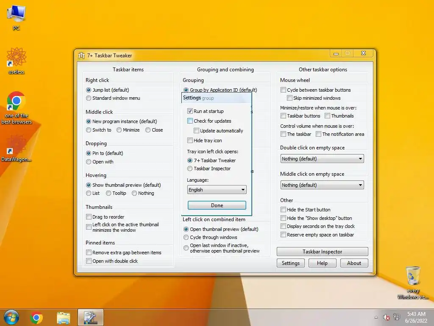Enable Reserve empty space on taskbar
The height and width of the screenshot is (326, 434).
tap(283, 235)
